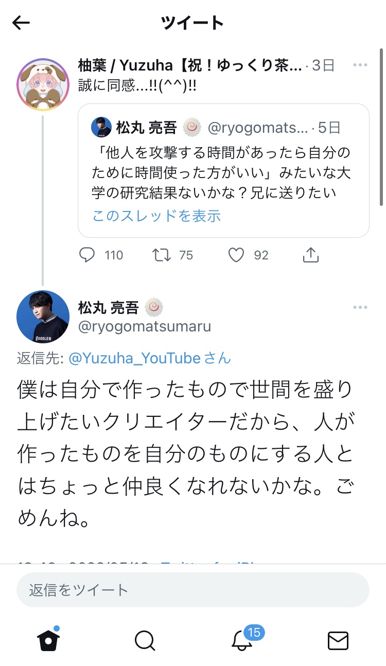Tap the back arrow icon
This screenshot has height=666, width=386.
pos(21,23)
